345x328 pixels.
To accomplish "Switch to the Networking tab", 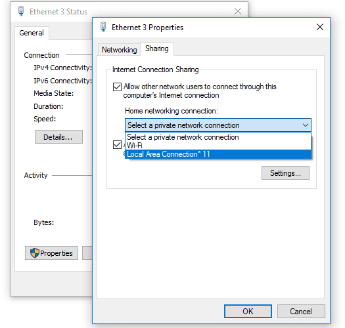I will (119, 50).
